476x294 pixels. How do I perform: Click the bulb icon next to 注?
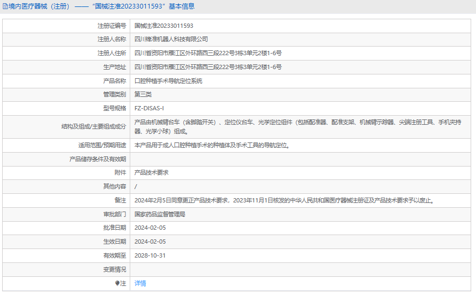[x=117, y=283]
